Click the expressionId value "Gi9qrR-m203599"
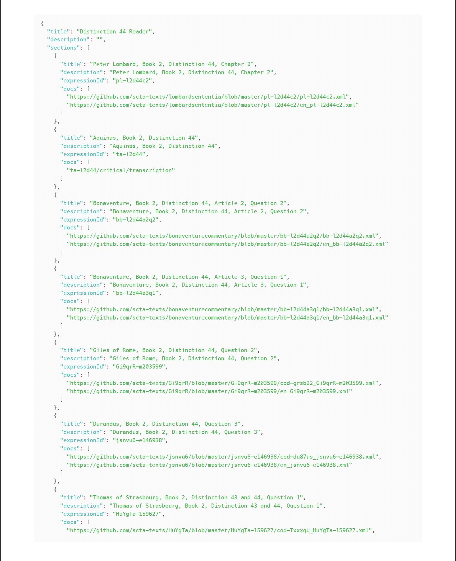456x561 pixels. point(139,367)
